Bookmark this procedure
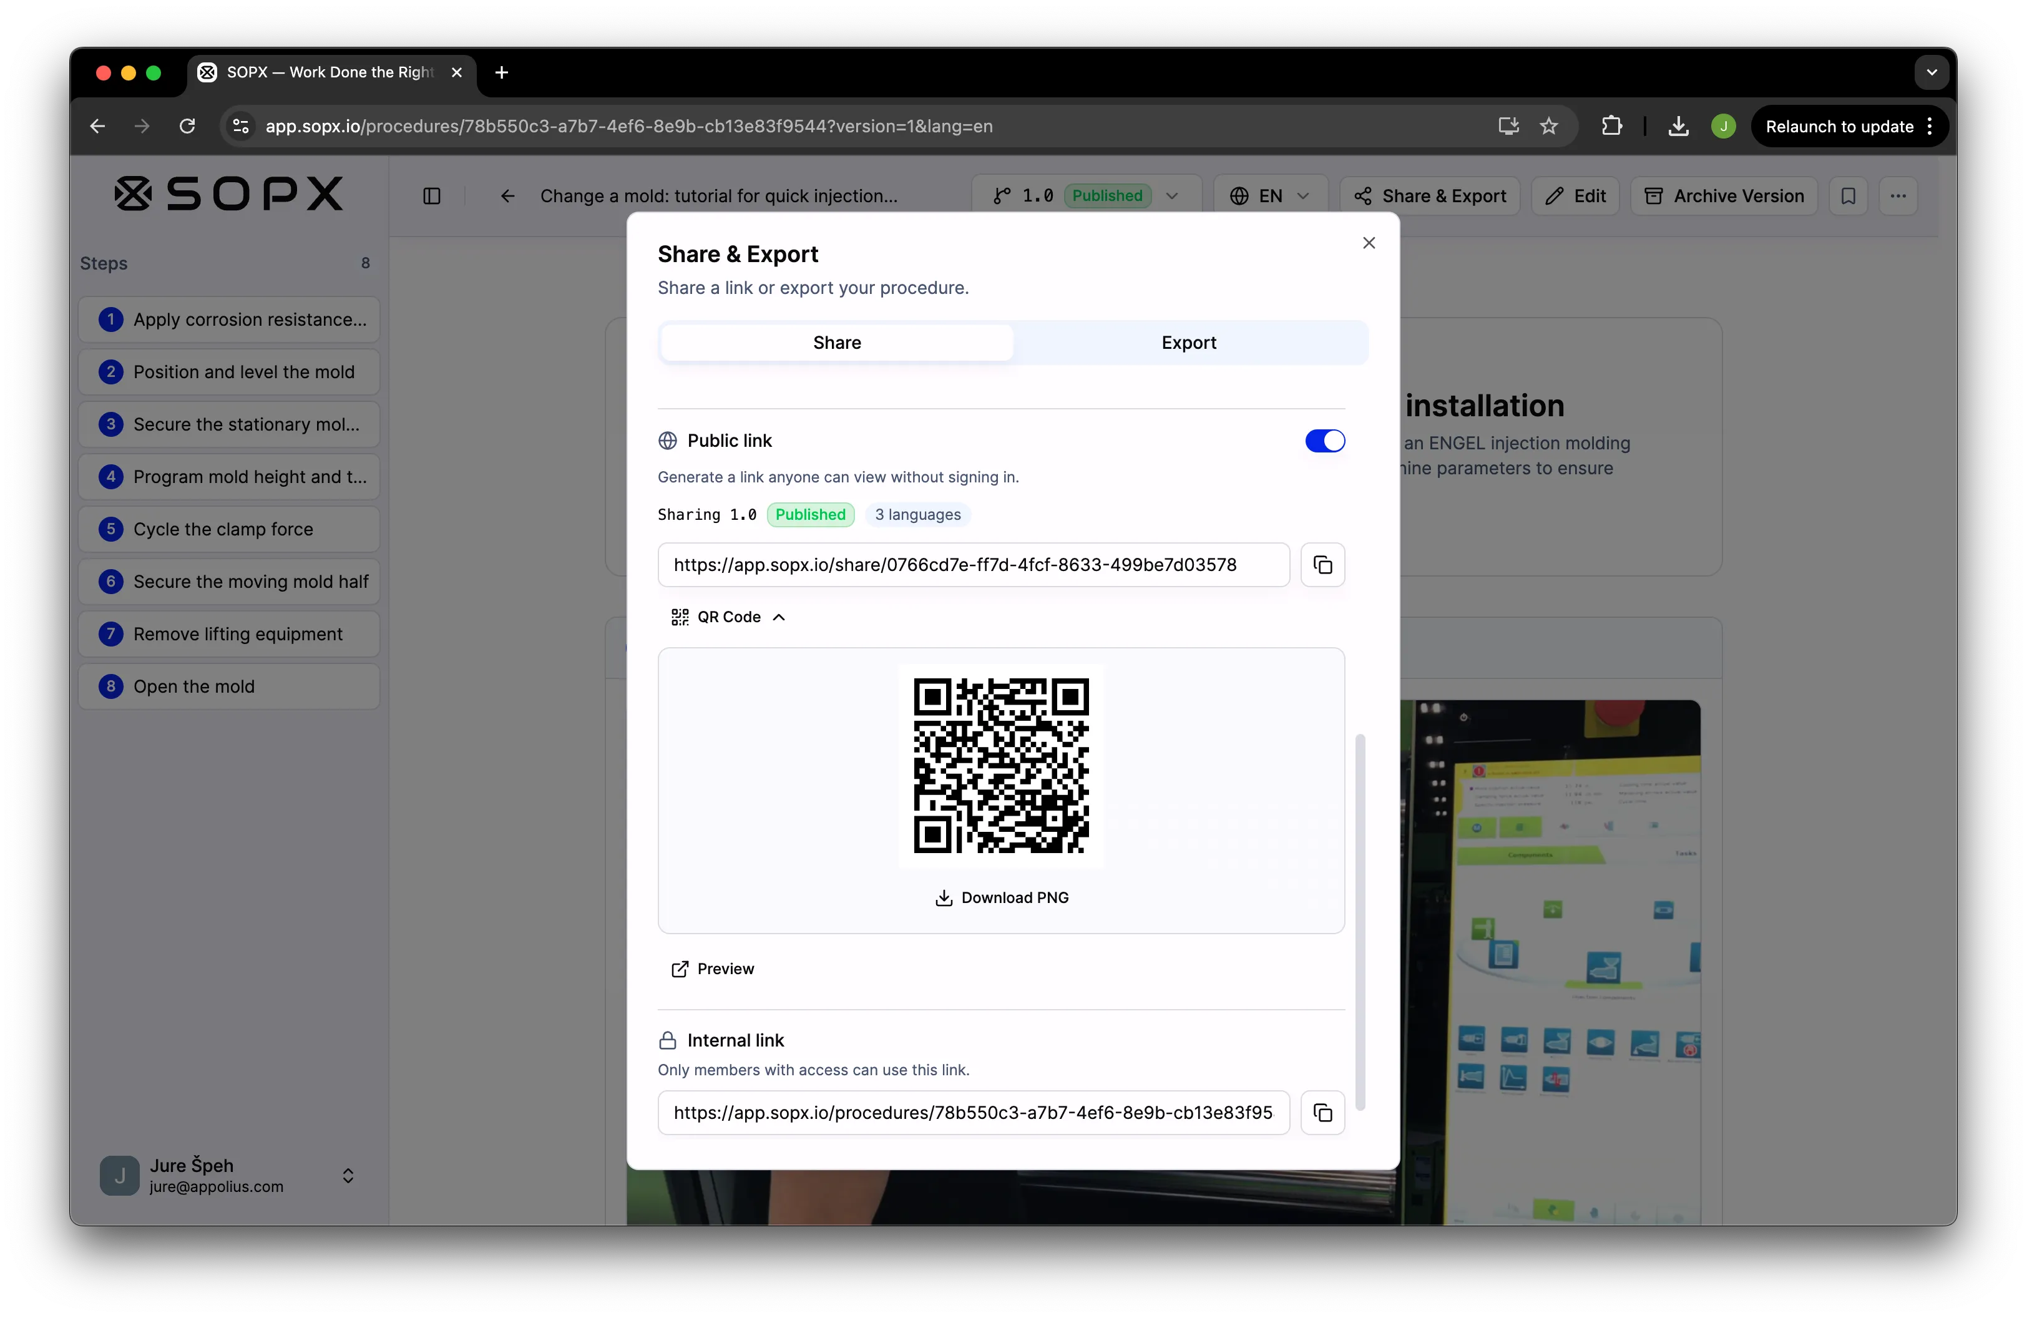The image size is (2027, 1318). coord(1848,196)
